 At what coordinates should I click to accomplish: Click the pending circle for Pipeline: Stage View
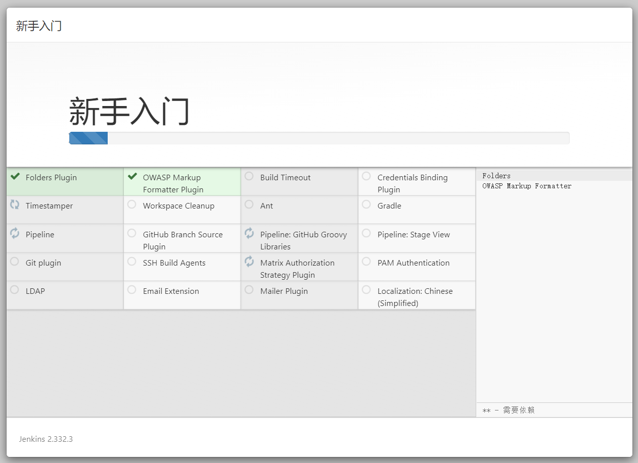[x=367, y=233]
